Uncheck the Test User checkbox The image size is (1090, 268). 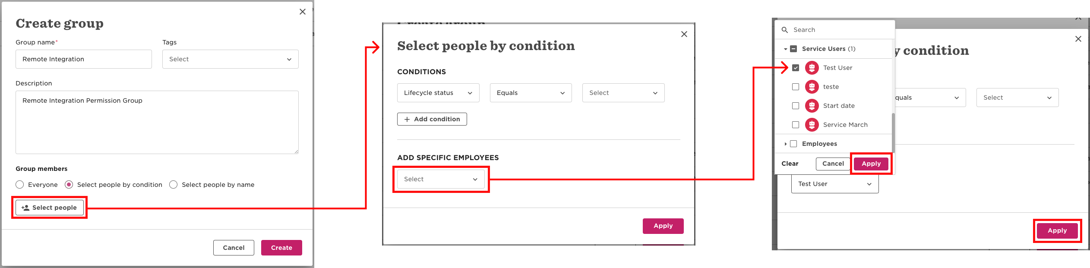point(796,68)
